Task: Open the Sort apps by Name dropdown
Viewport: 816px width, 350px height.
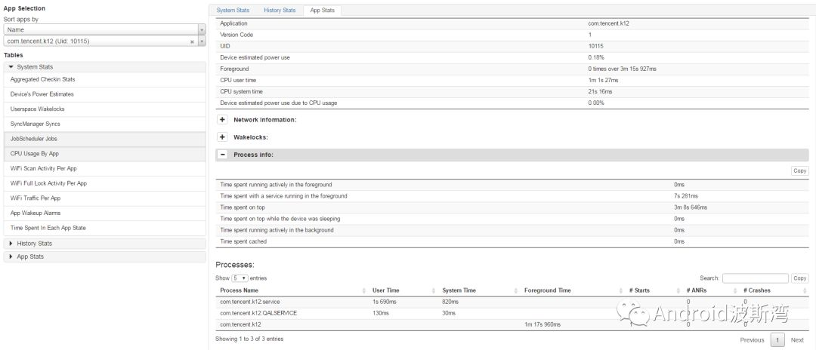Action: (104, 29)
